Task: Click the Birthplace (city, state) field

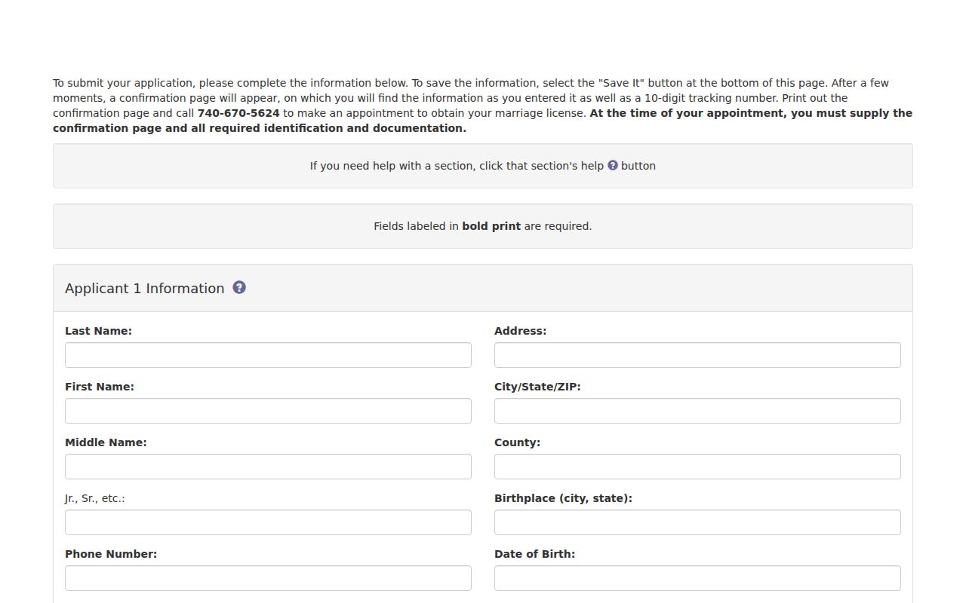Action: (x=697, y=522)
